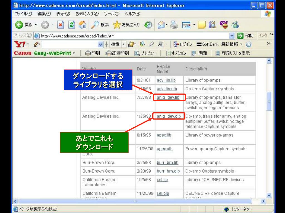The width and height of the screenshot is (285, 213).
Task: Open Favorites (お気に入り) star button
Action: (x=126, y=25)
